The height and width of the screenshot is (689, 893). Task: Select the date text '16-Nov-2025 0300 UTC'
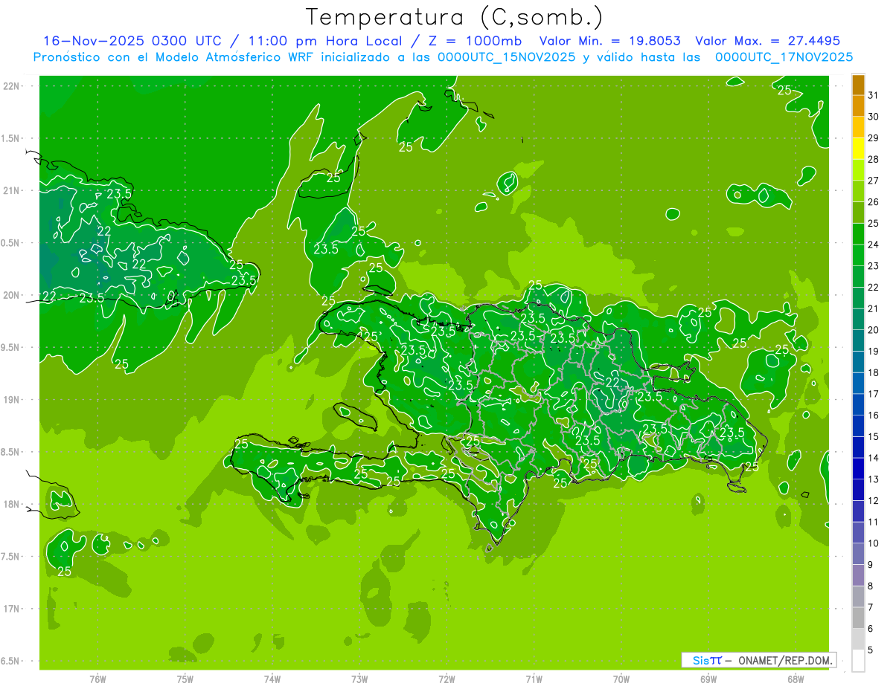132,41
